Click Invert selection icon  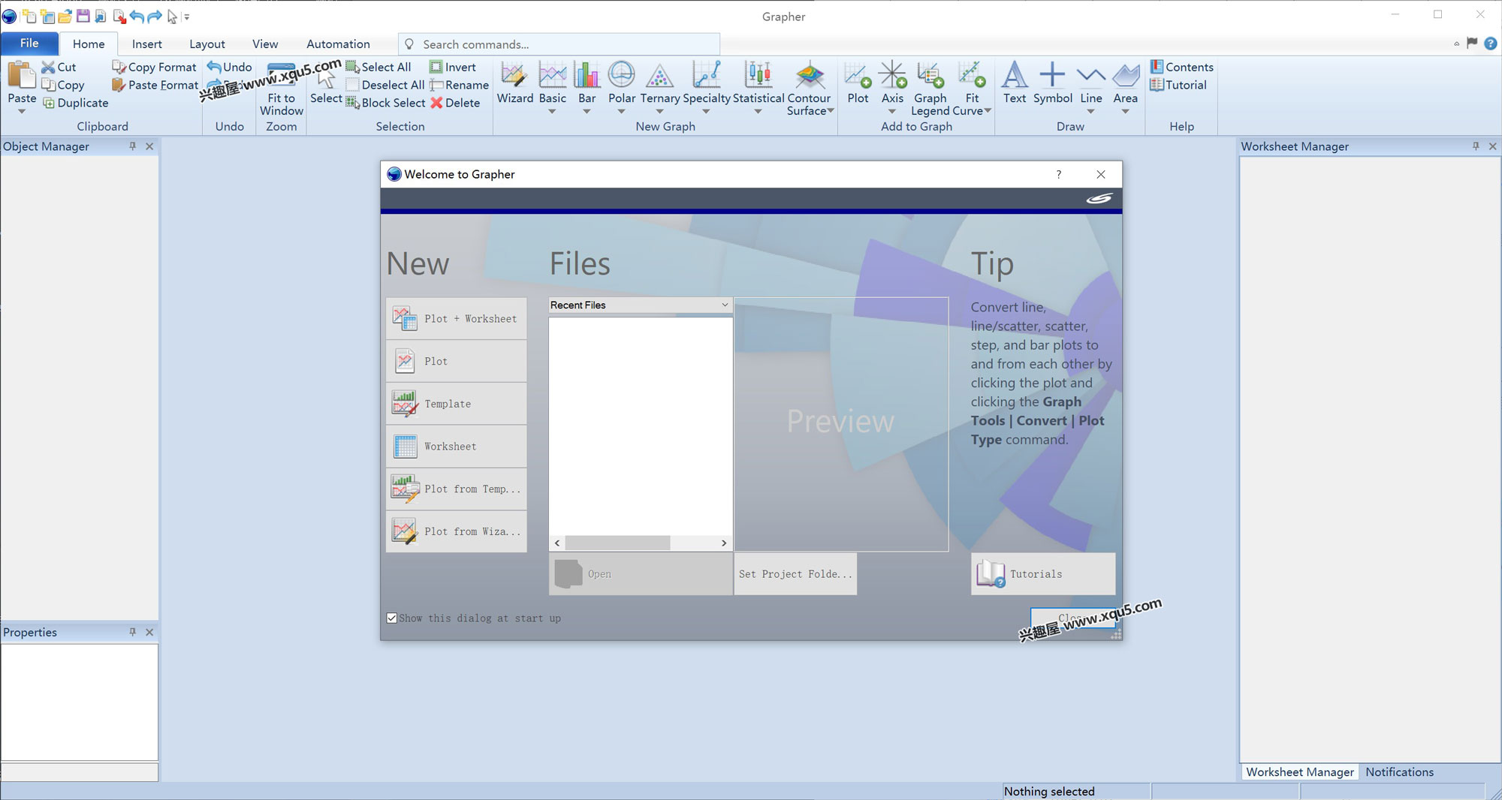tap(436, 67)
